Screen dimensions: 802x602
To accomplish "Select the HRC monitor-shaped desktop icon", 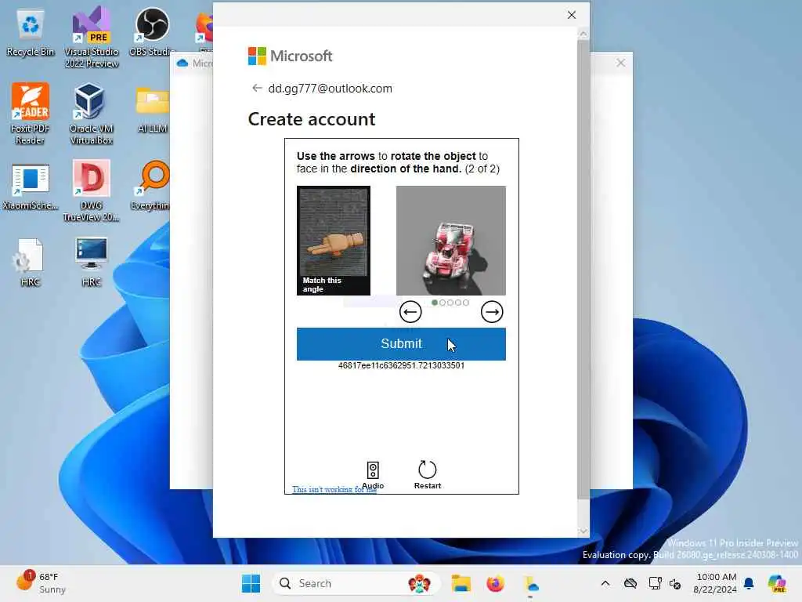I will 92,262.
